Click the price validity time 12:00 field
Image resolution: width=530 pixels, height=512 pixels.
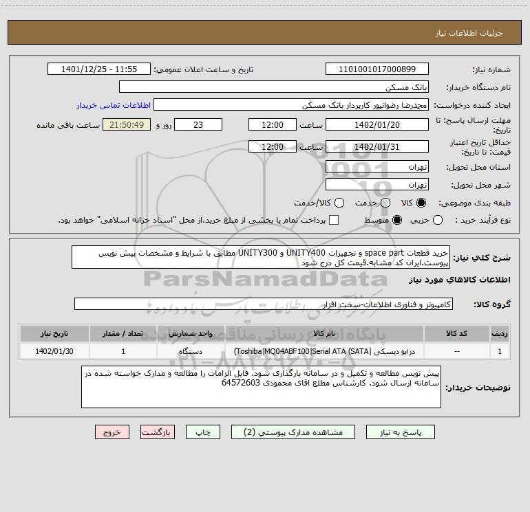(x=273, y=147)
